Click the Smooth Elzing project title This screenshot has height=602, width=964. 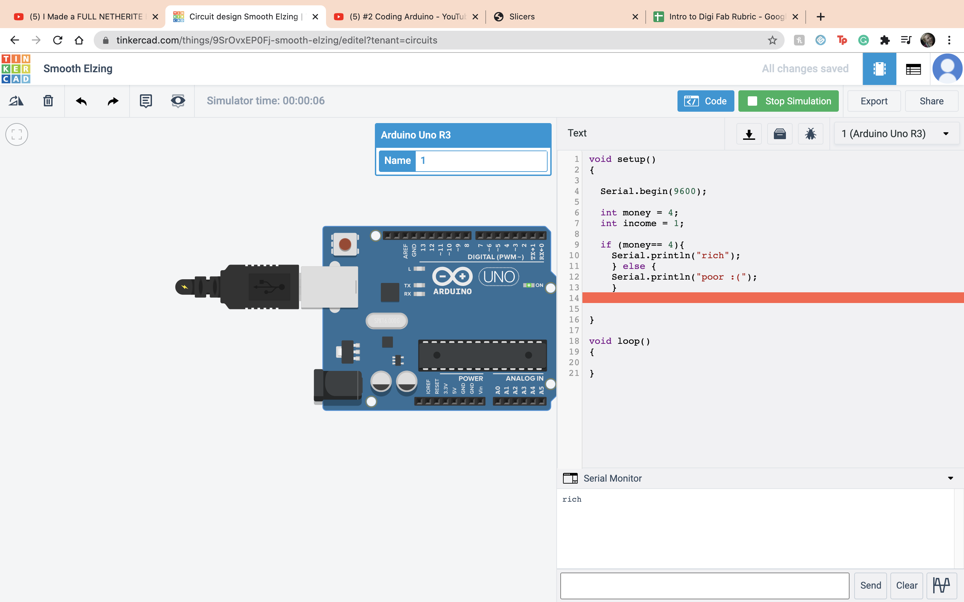point(78,69)
